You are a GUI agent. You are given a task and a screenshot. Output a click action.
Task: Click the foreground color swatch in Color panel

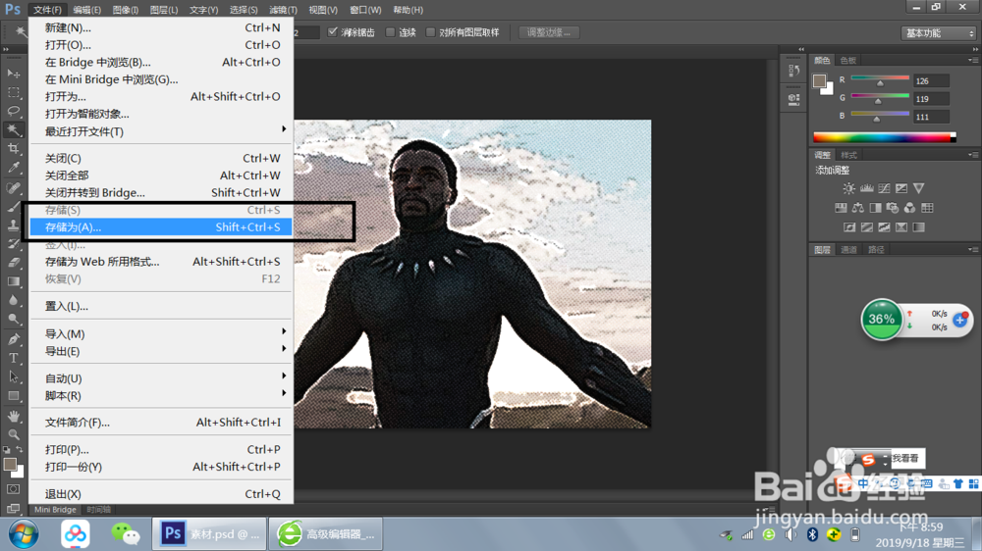(x=819, y=80)
